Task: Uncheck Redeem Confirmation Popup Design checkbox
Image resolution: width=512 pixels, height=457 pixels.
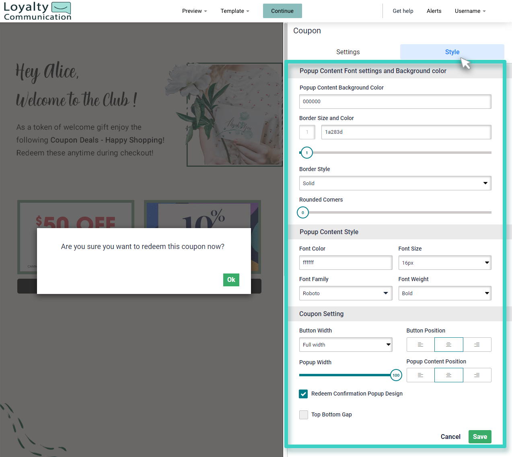Action: pos(303,394)
